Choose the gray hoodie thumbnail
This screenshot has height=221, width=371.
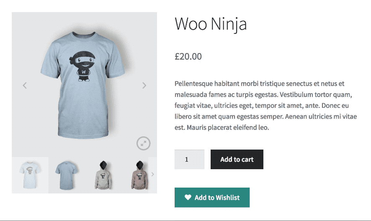point(102,175)
